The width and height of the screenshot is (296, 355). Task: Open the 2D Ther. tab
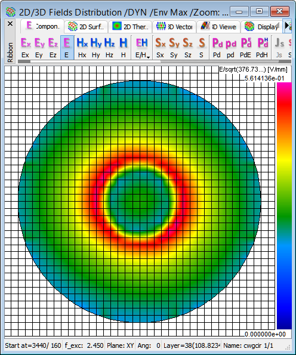click(x=131, y=27)
